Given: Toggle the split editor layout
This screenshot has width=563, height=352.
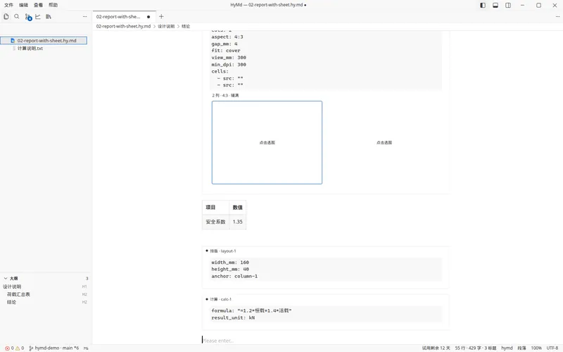Looking at the screenshot, I should point(508,5).
